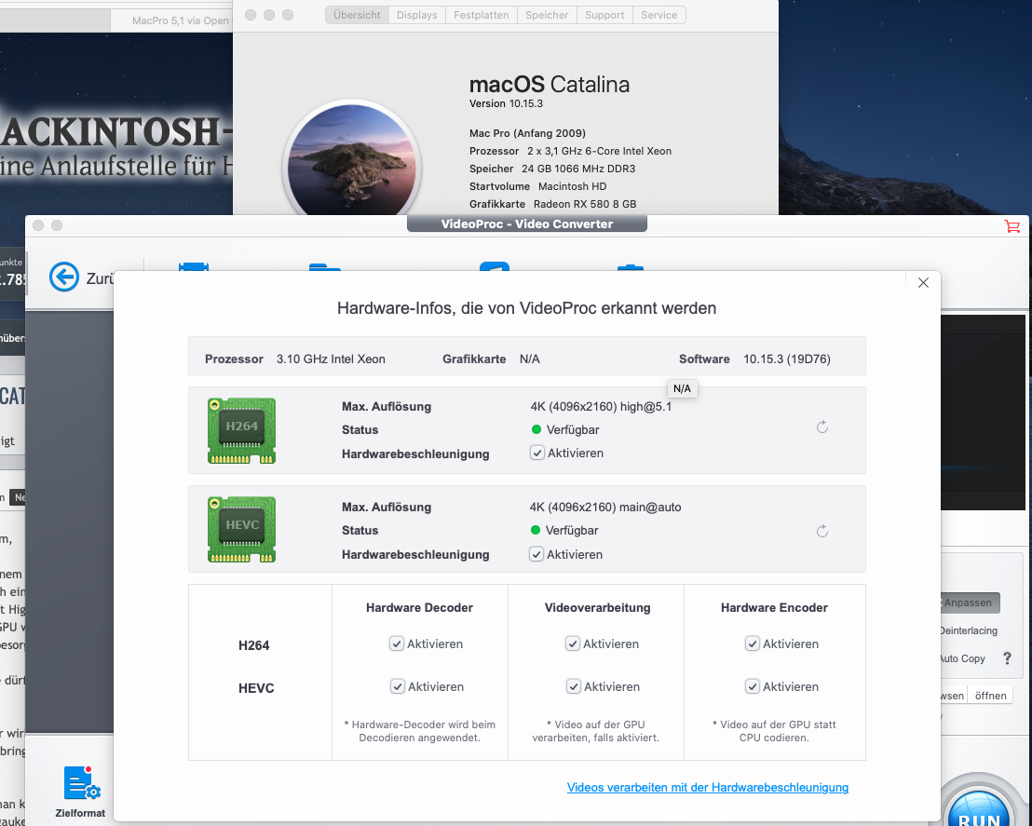The width and height of the screenshot is (1032, 826).
Task: Switch to Übersicht tab in About window
Action: [357, 15]
